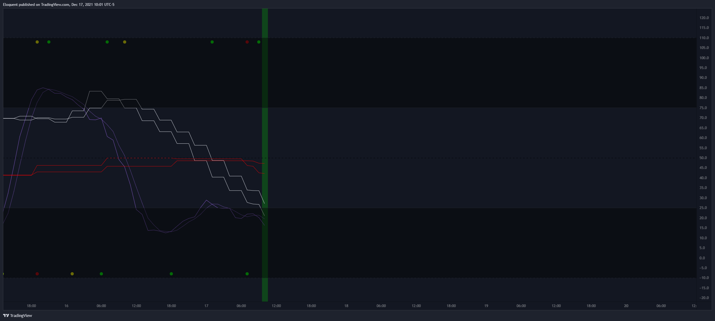Click the 120.0 price scale label

[704, 18]
